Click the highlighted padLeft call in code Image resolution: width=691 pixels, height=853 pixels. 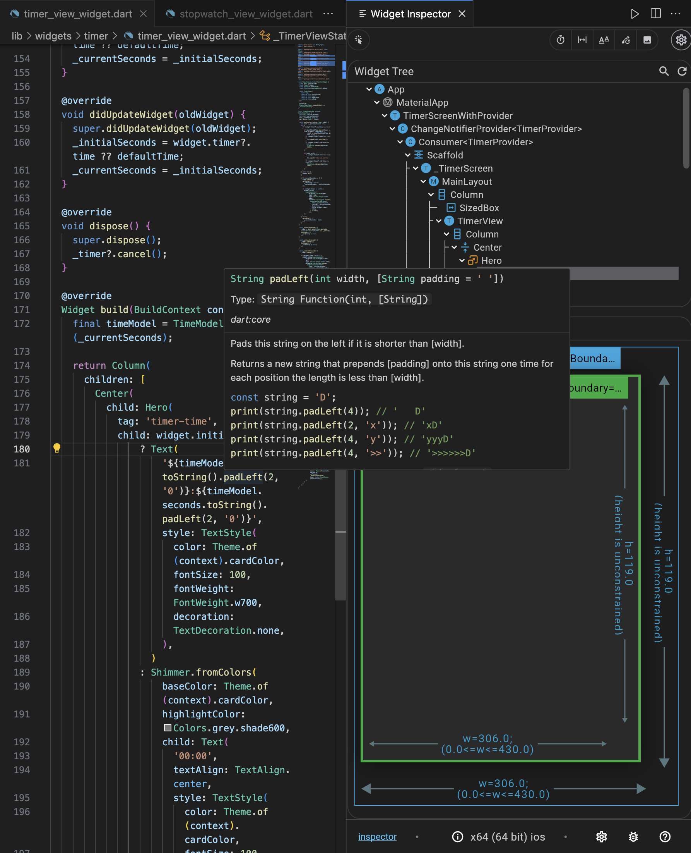243,477
